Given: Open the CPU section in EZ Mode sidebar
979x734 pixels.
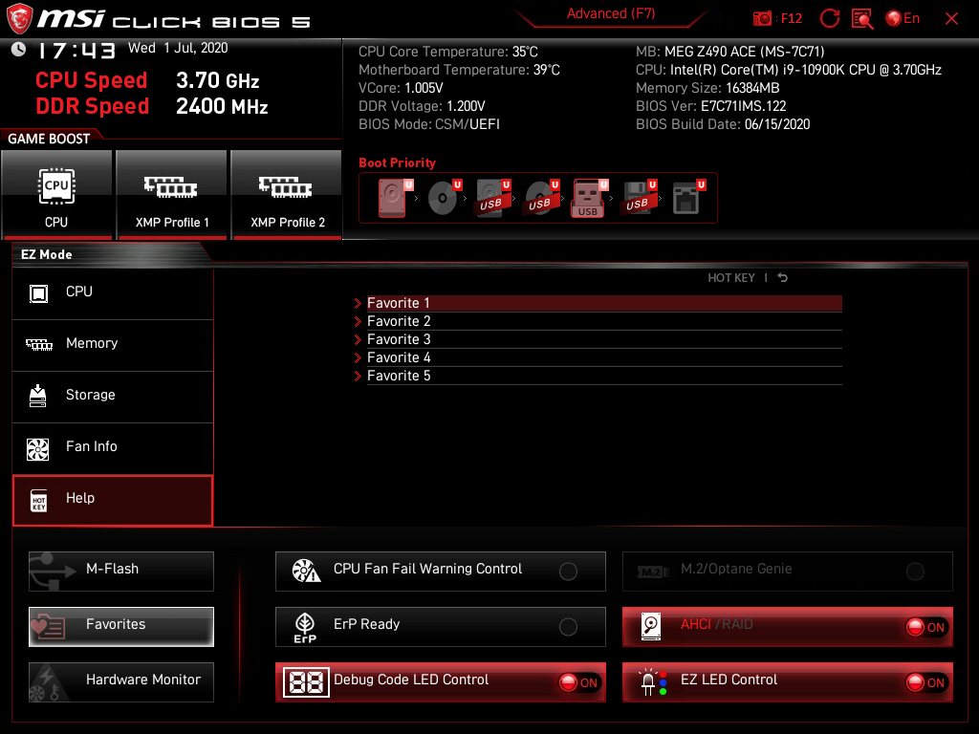Looking at the screenshot, I should [113, 293].
